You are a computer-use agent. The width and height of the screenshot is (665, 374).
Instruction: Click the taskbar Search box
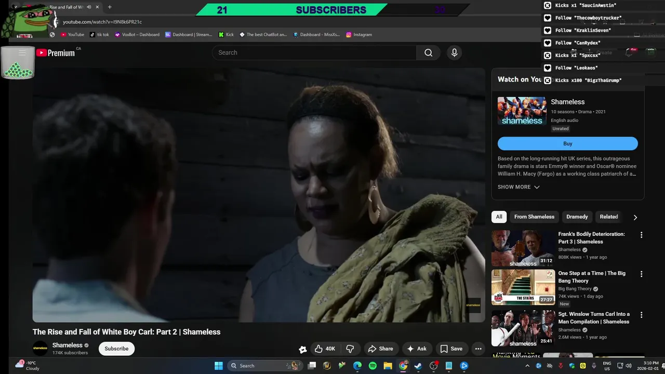click(x=265, y=366)
